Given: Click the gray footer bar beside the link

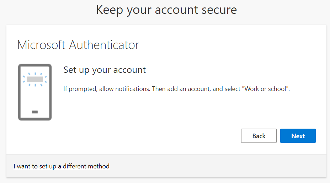Looking at the screenshot, I should point(217,166).
